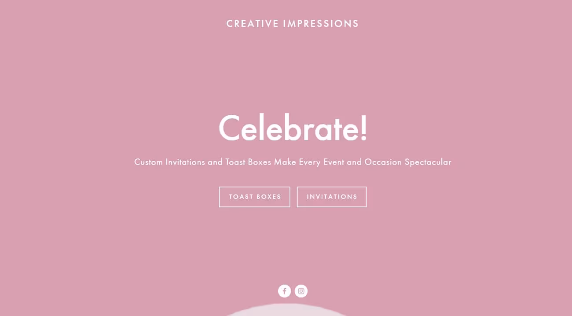572x316 pixels.
Task: Click the Facebook social icon
Action: (x=284, y=291)
